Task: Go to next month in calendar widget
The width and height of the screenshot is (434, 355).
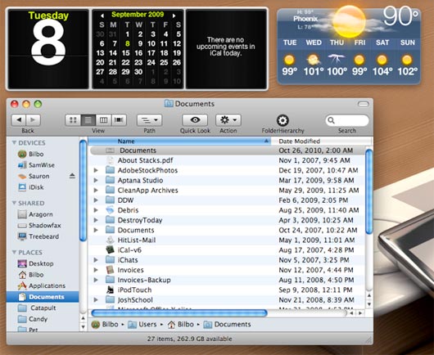Action: pos(174,16)
